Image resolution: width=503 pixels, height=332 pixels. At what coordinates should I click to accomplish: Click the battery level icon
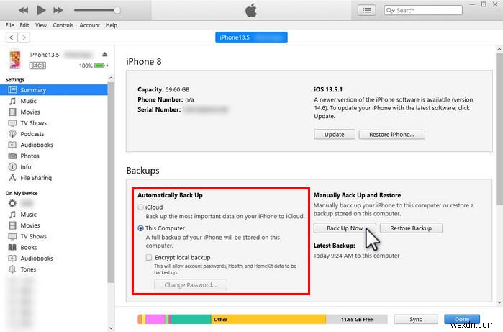click(x=100, y=66)
